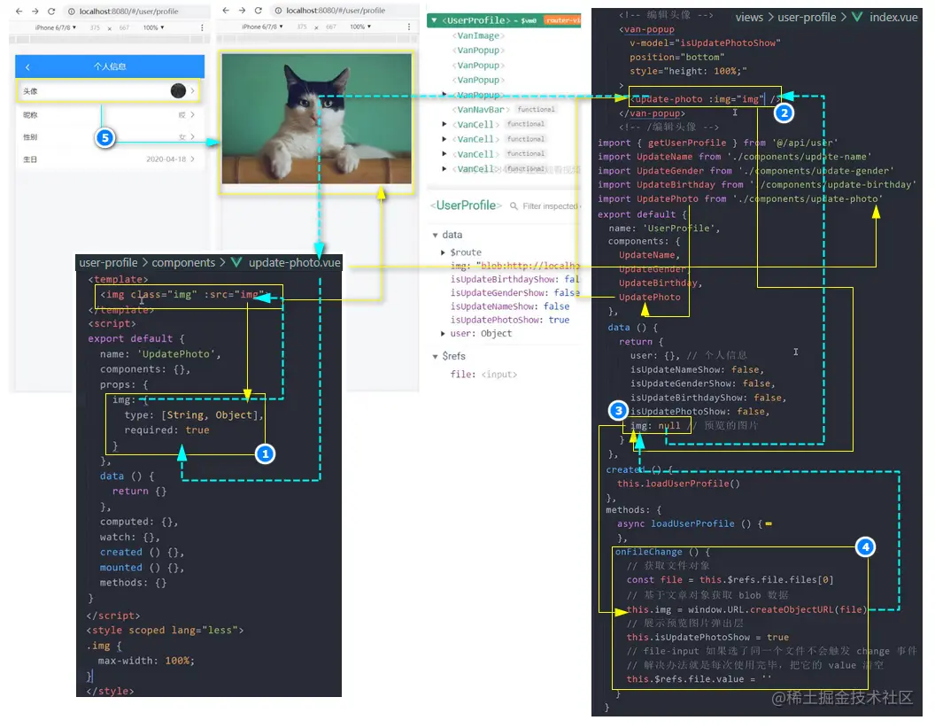The height and width of the screenshot is (728, 935).
Task: Click the components breadcrumb in update-photo editor
Action: click(x=183, y=262)
